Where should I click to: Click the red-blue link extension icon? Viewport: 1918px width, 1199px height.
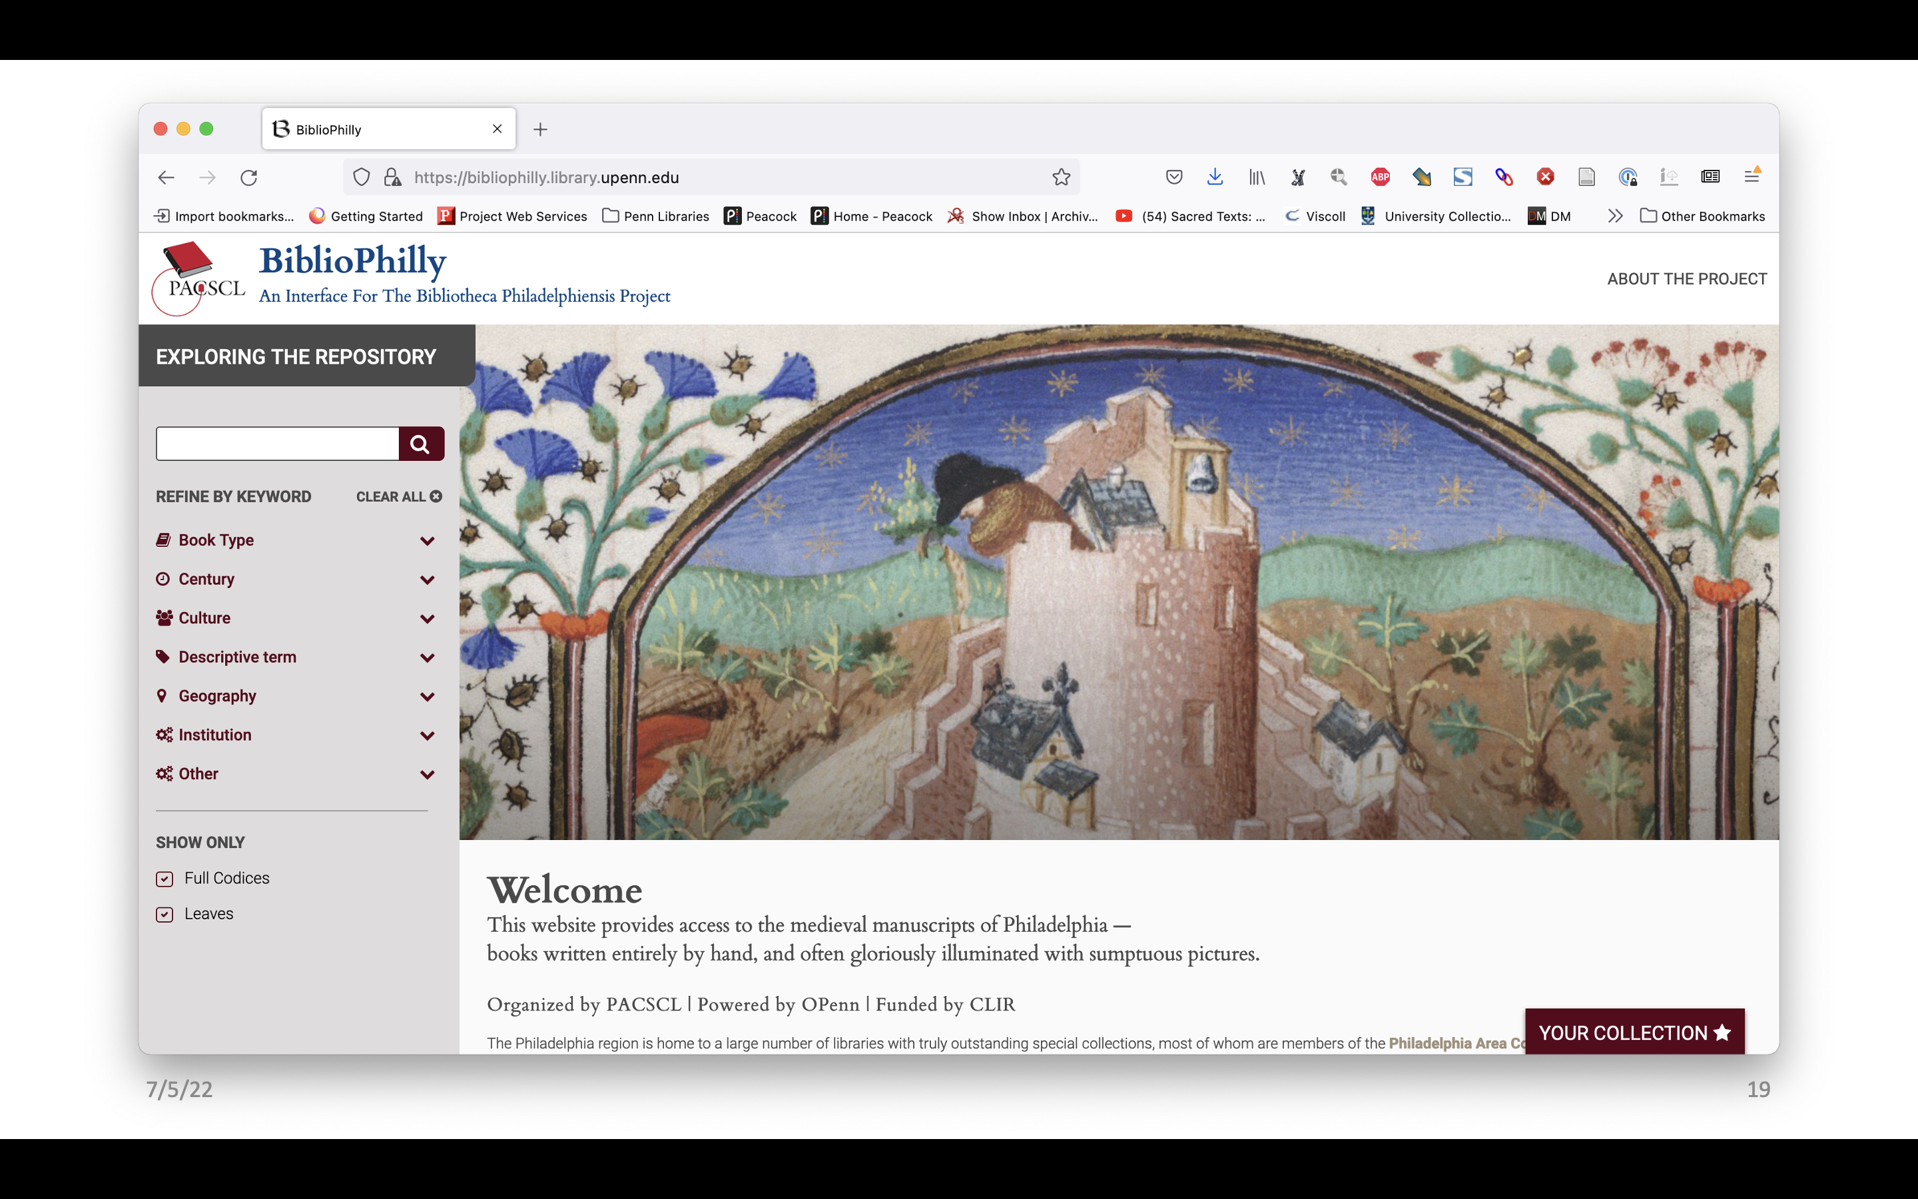(1504, 178)
